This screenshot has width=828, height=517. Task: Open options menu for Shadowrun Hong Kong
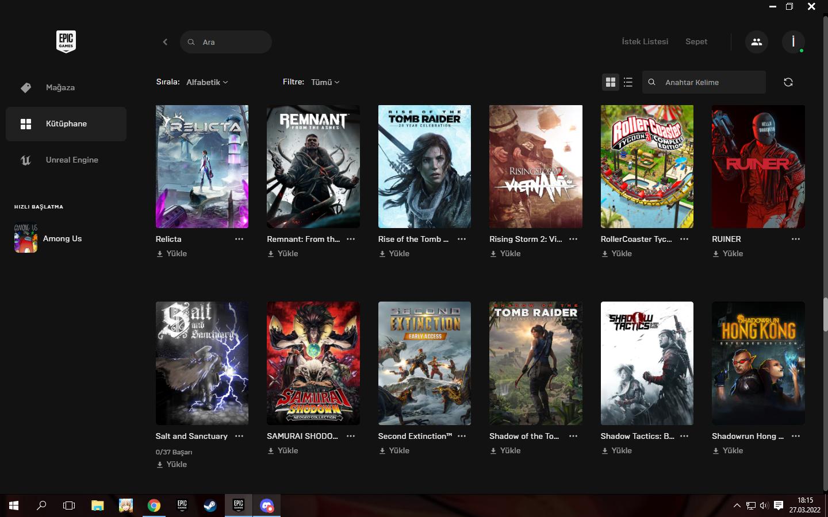click(796, 436)
